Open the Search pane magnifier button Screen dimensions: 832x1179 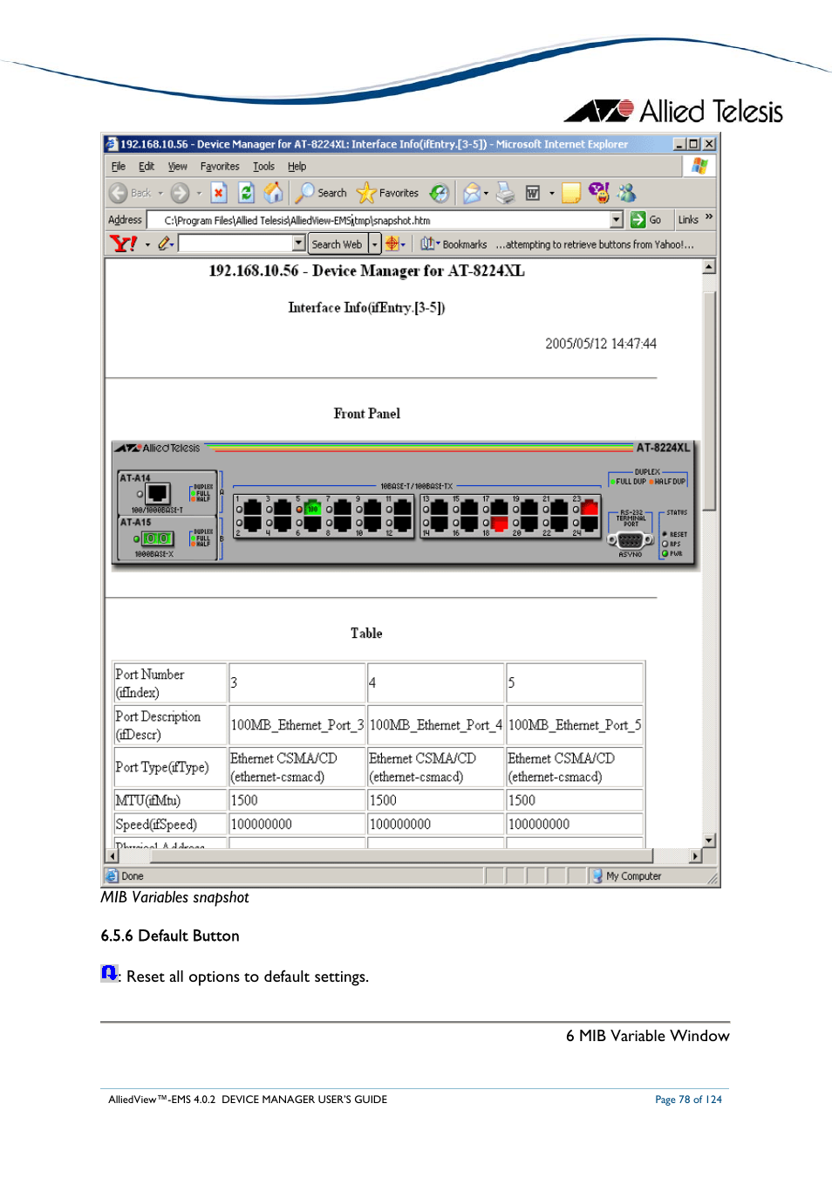click(320, 193)
